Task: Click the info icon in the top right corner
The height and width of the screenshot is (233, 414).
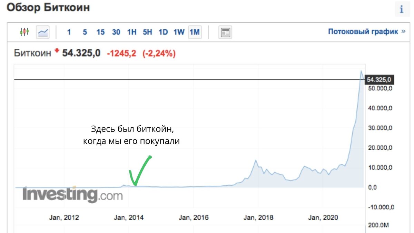Action: pyautogui.click(x=402, y=9)
